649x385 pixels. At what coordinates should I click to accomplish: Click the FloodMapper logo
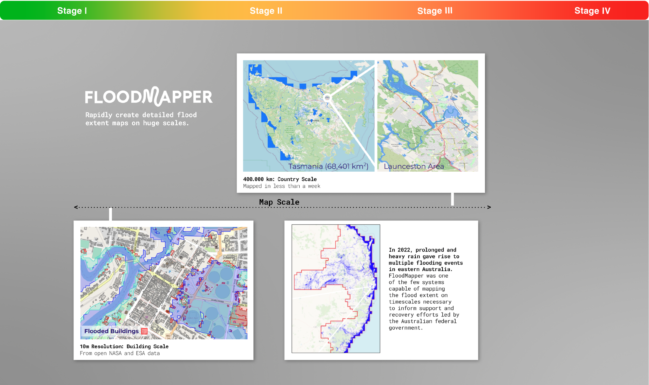point(149,96)
